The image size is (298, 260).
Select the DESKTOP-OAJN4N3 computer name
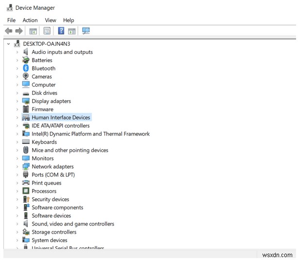point(47,44)
